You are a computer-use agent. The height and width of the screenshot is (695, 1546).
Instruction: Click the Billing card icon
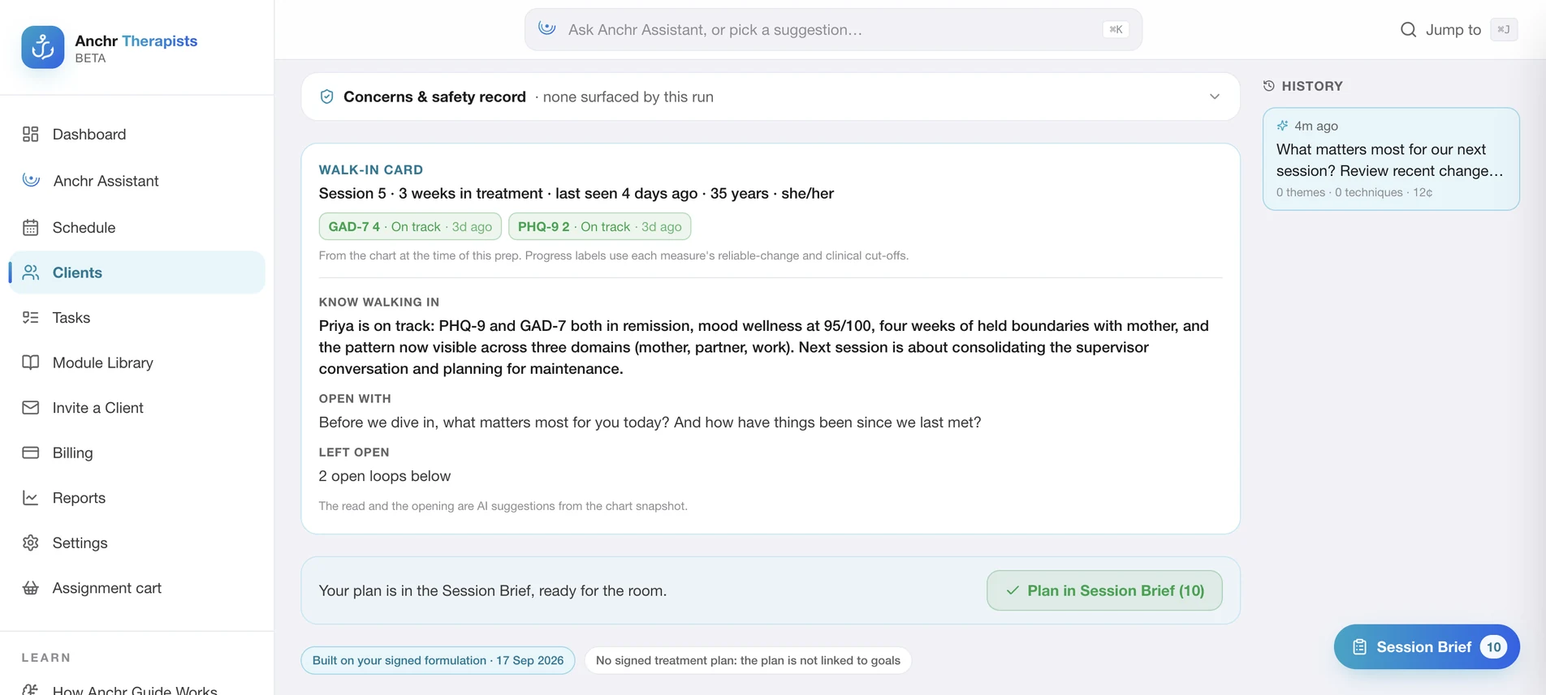point(31,453)
